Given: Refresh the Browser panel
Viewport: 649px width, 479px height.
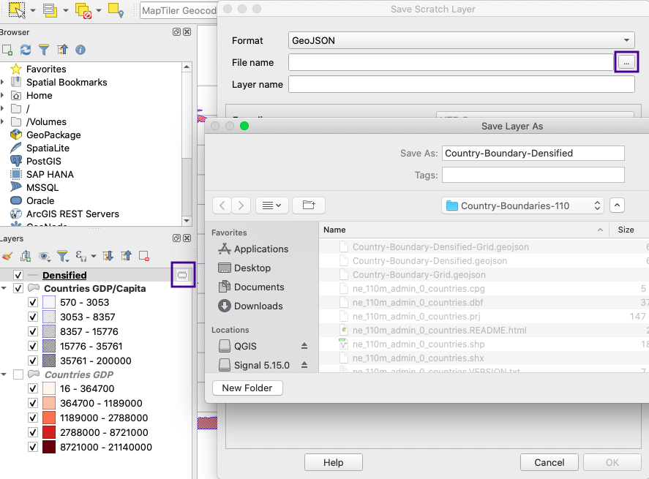Looking at the screenshot, I should (26, 50).
